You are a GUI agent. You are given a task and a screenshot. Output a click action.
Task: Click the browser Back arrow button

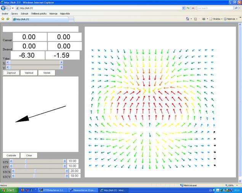click(x=3, y=8)
